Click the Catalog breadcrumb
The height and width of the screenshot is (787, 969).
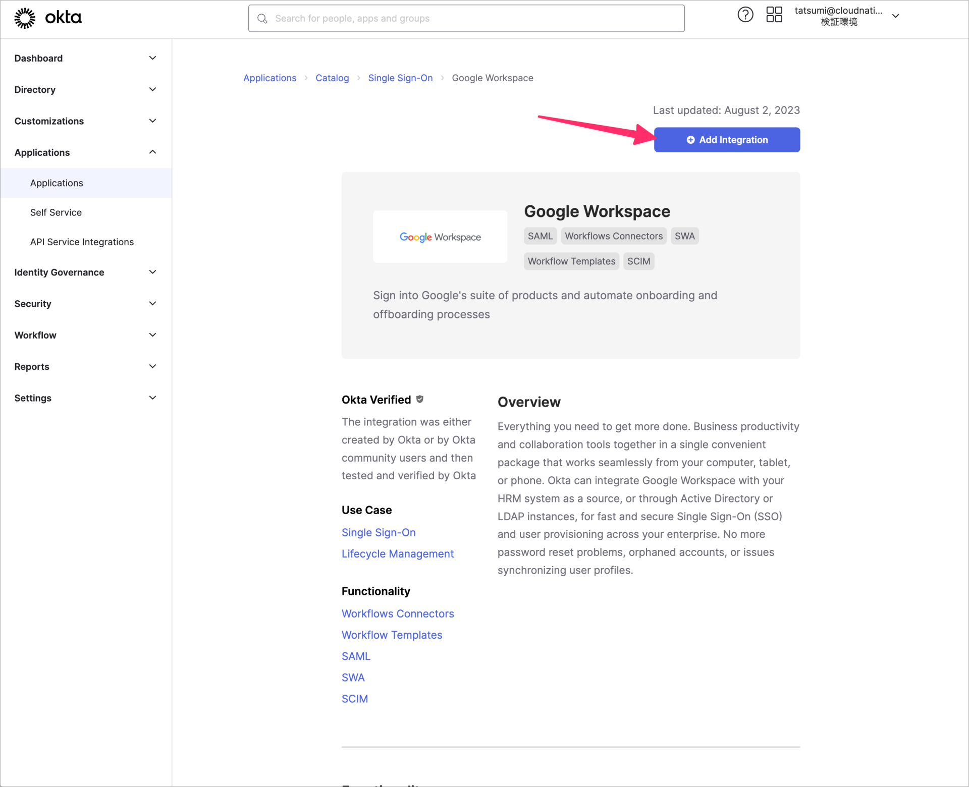[x=332, y=78]
